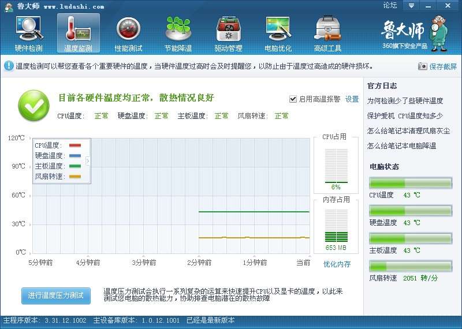Click the green motherboard temperature line in chart
The width and height of the screenshot is (462, 329).
[254, 211]
